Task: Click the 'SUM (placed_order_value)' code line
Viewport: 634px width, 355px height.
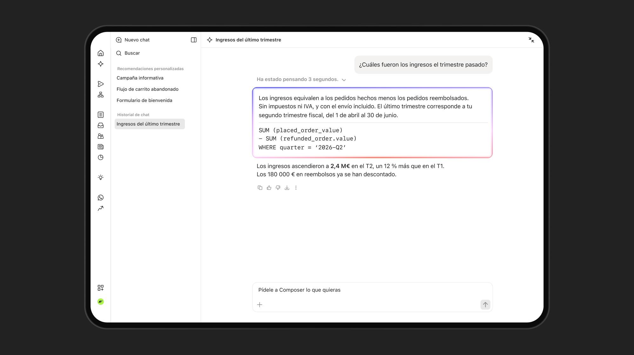Action: 300,130
